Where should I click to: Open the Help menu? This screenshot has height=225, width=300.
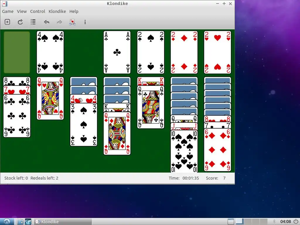pos(74,11)
